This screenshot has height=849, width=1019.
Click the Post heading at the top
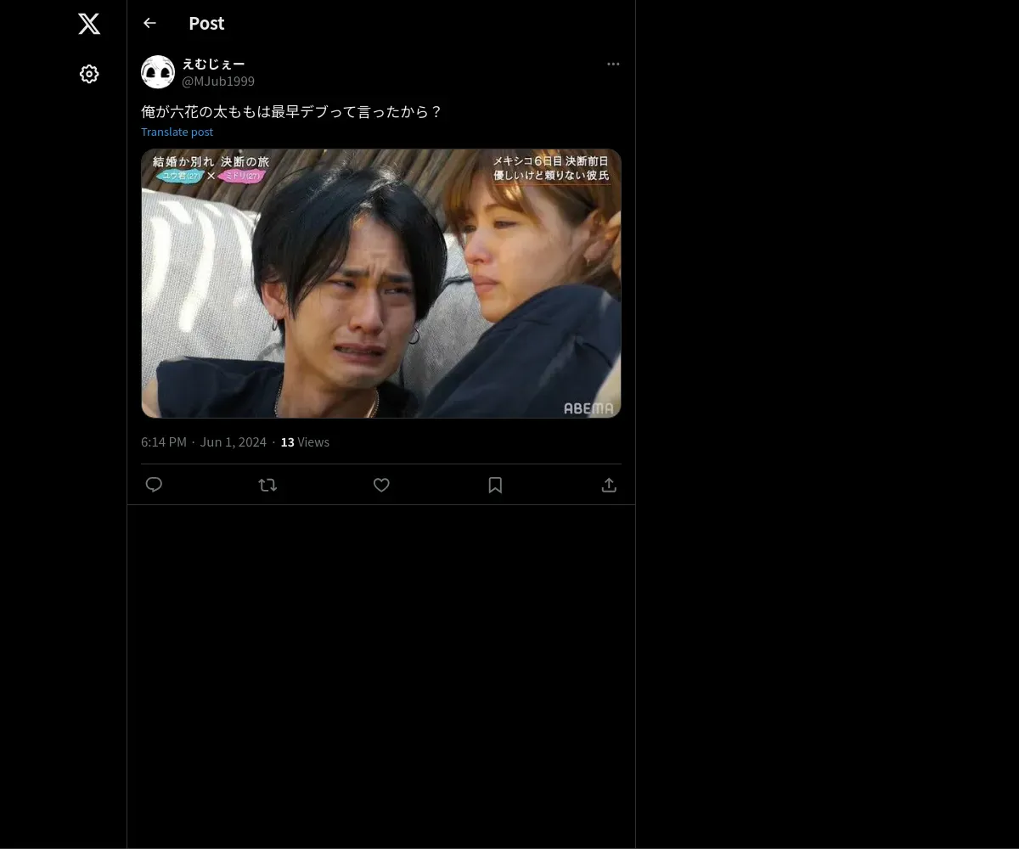(206, 23)
